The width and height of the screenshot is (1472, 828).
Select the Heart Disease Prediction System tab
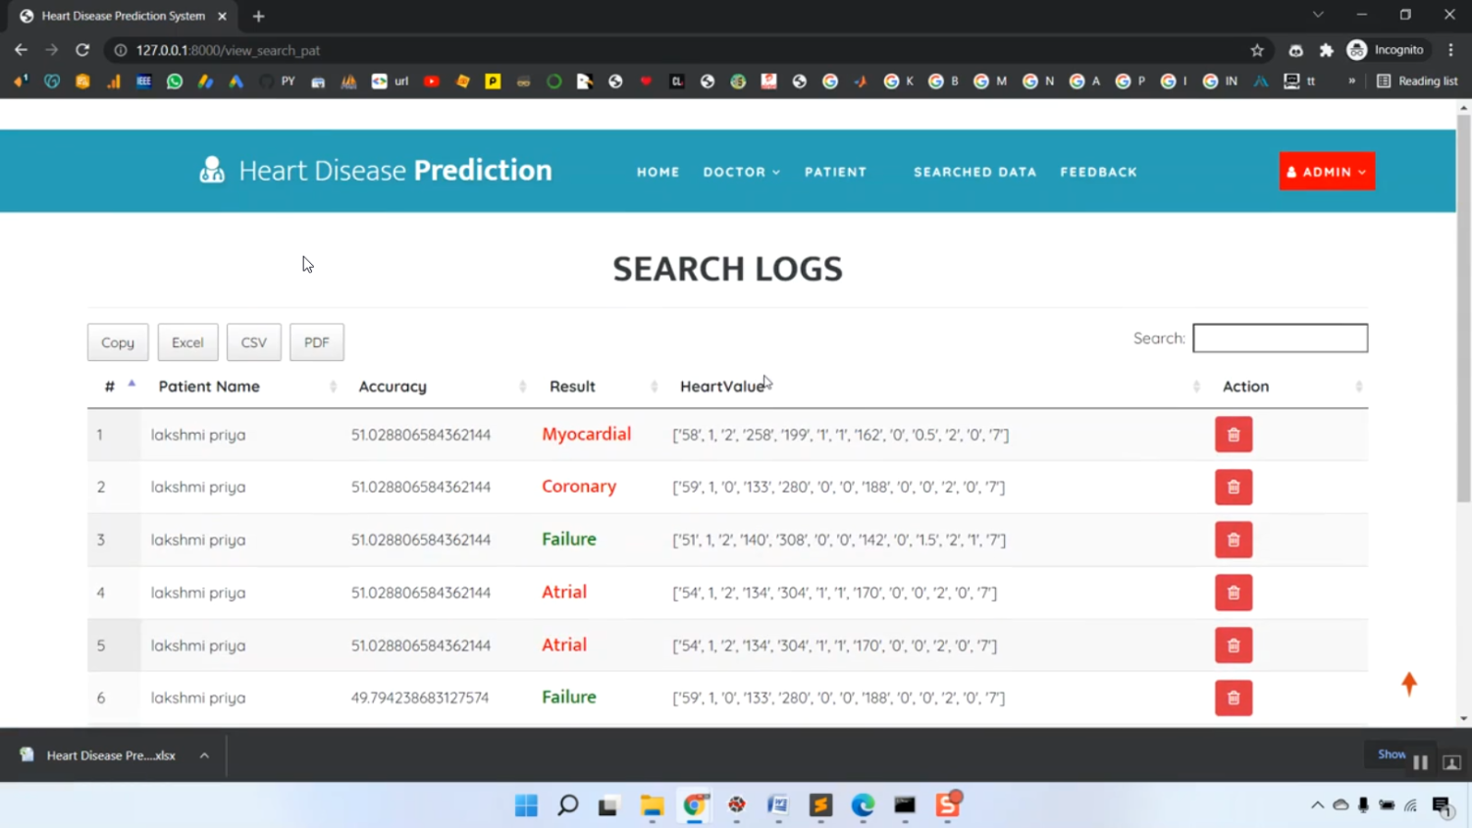(123, 16)
